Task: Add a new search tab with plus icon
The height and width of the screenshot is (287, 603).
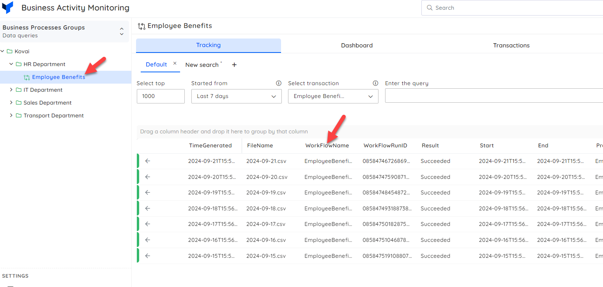Action: click(x=234, y=65)
